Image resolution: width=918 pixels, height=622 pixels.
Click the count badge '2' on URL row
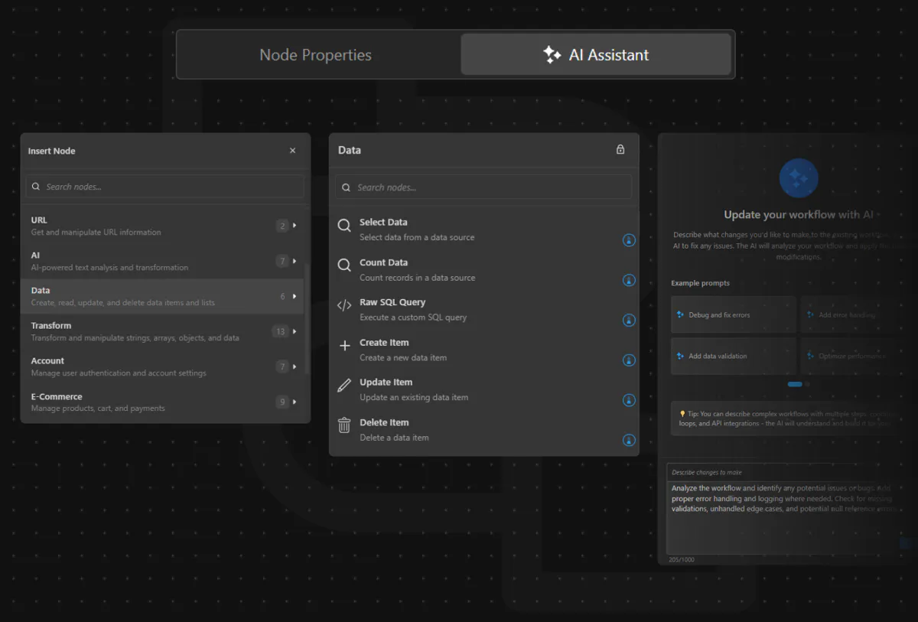pos(282,226)
